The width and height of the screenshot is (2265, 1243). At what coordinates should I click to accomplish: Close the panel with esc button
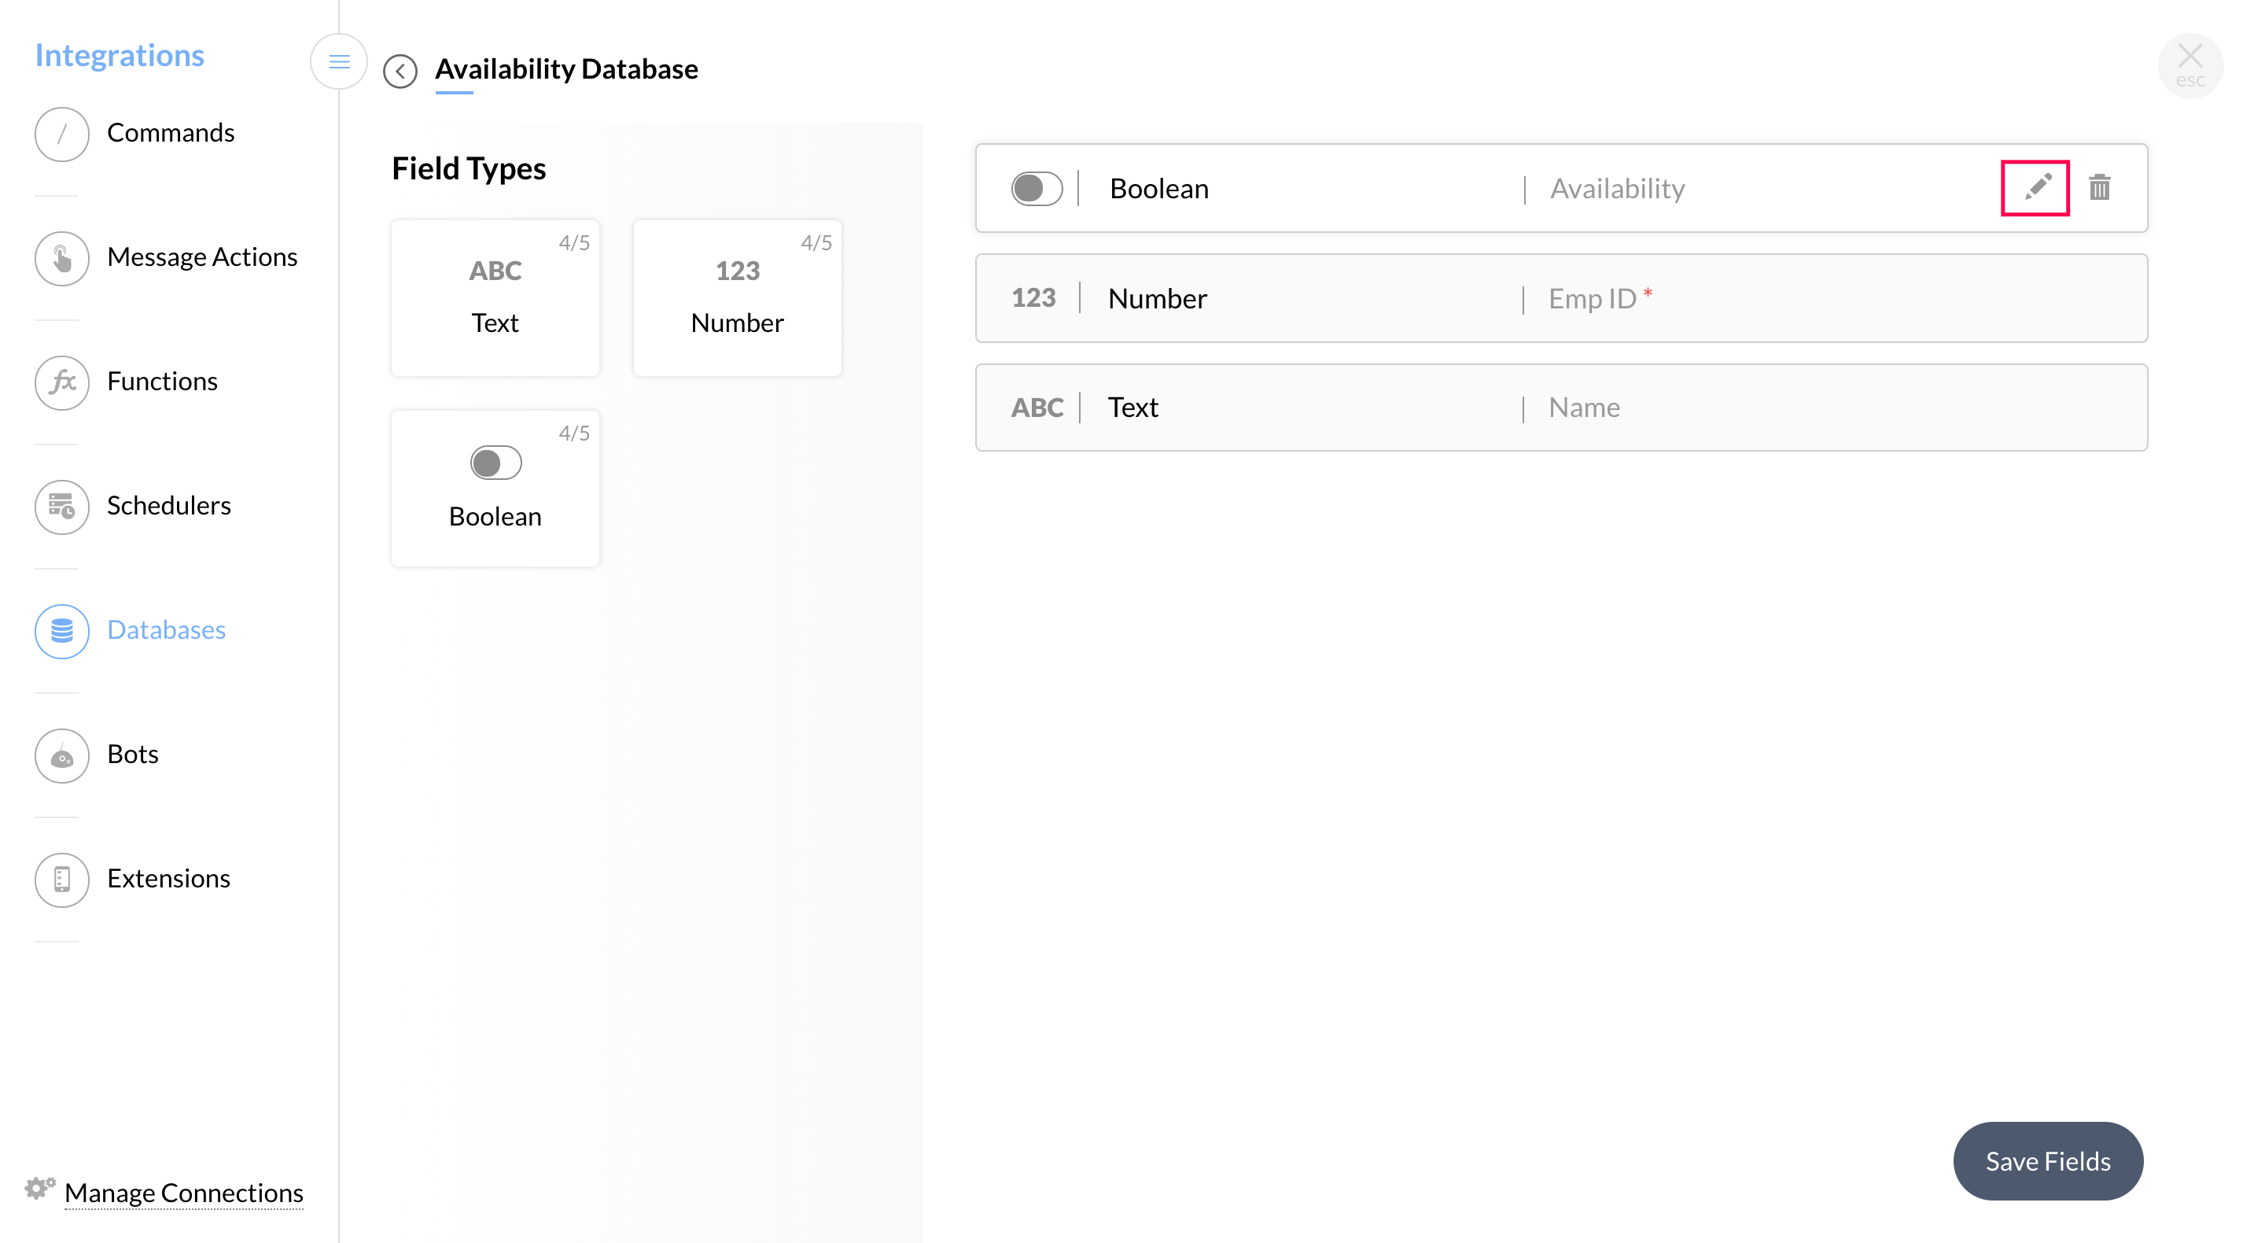(2189, 65)
